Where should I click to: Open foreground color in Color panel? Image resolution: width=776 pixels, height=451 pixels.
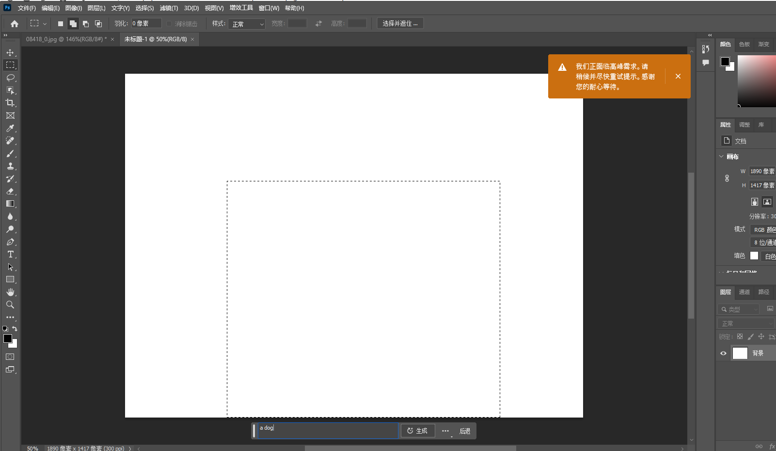[725, 62]
